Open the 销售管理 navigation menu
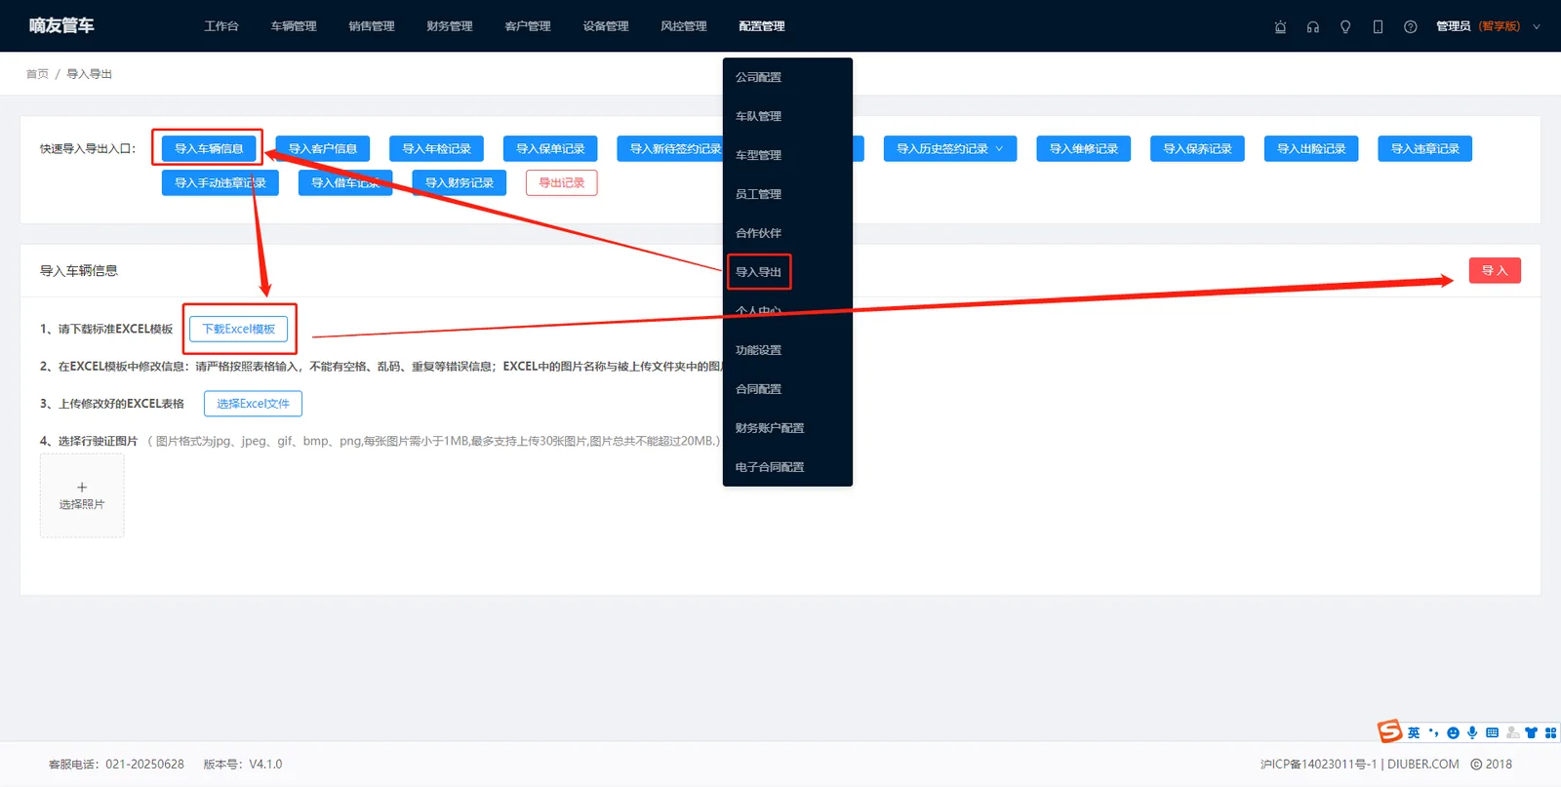The width and height of the screenshot is (1561, 787). tap(372, 26)
